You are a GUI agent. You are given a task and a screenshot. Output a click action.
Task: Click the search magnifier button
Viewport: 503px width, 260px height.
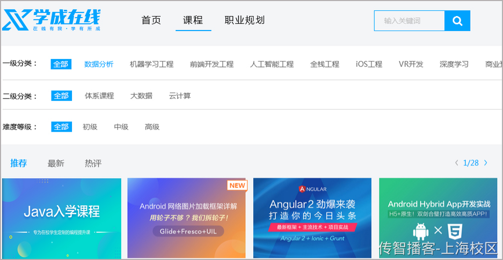(457, 21)
